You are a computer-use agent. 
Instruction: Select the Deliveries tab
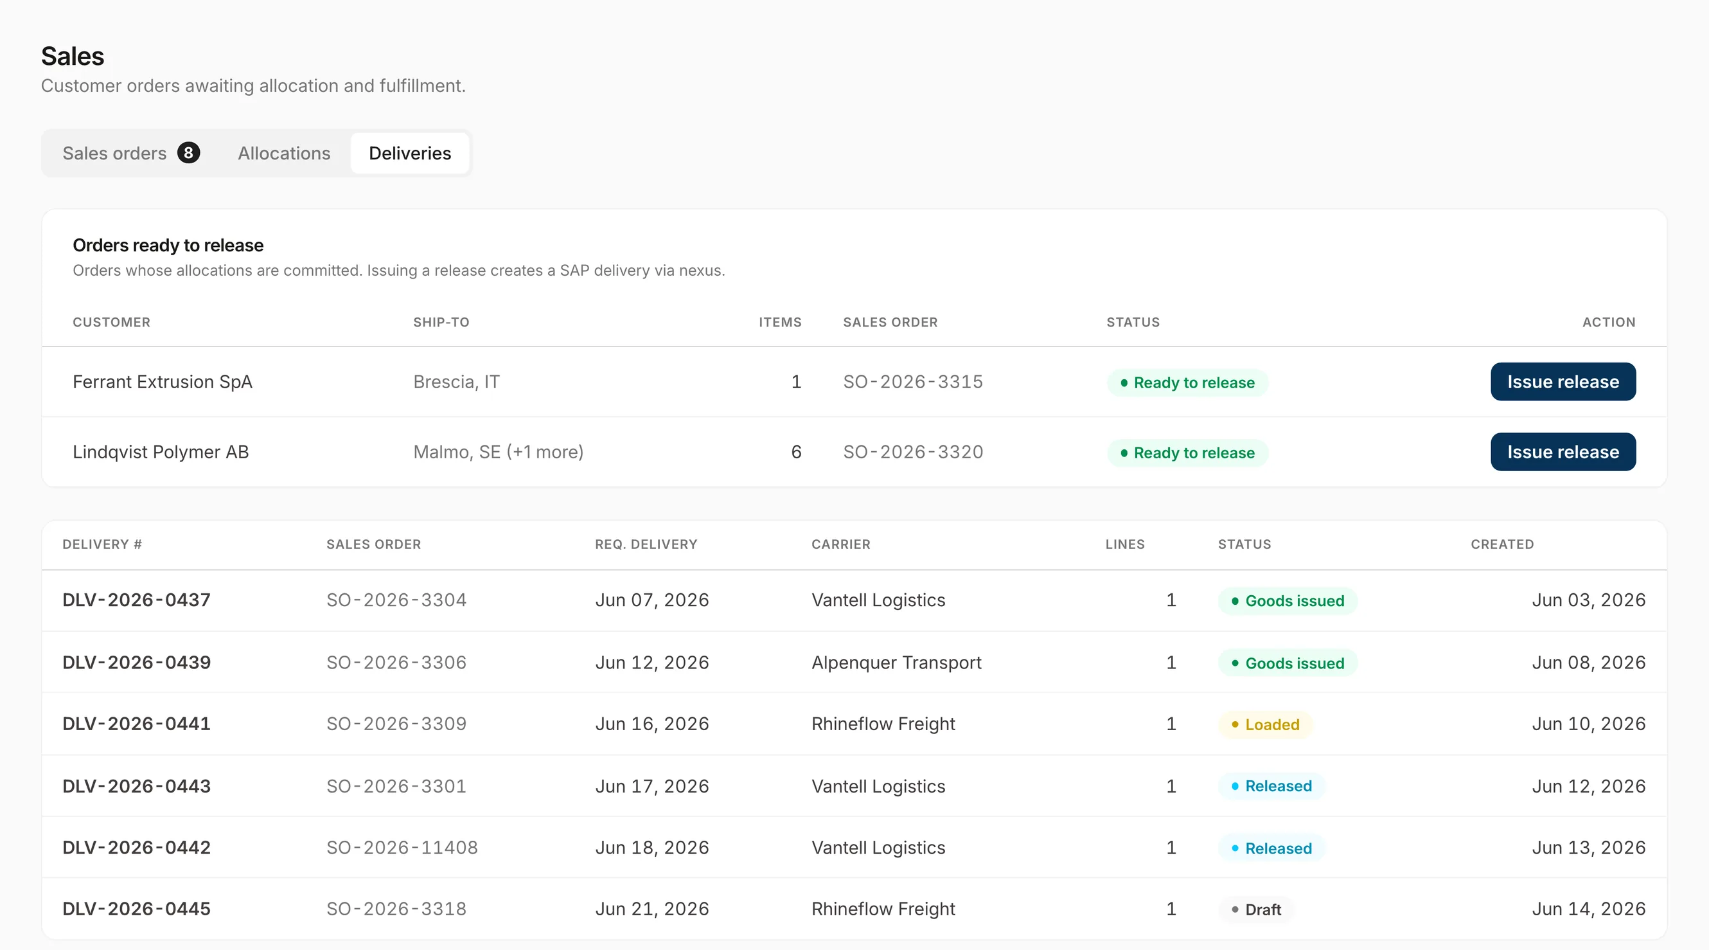[410, 154]
